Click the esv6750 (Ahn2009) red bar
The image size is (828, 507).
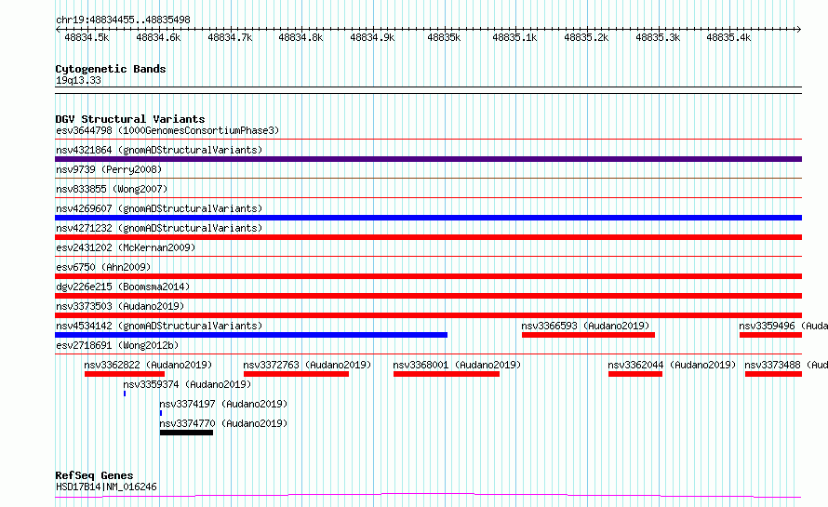point(428,276)
